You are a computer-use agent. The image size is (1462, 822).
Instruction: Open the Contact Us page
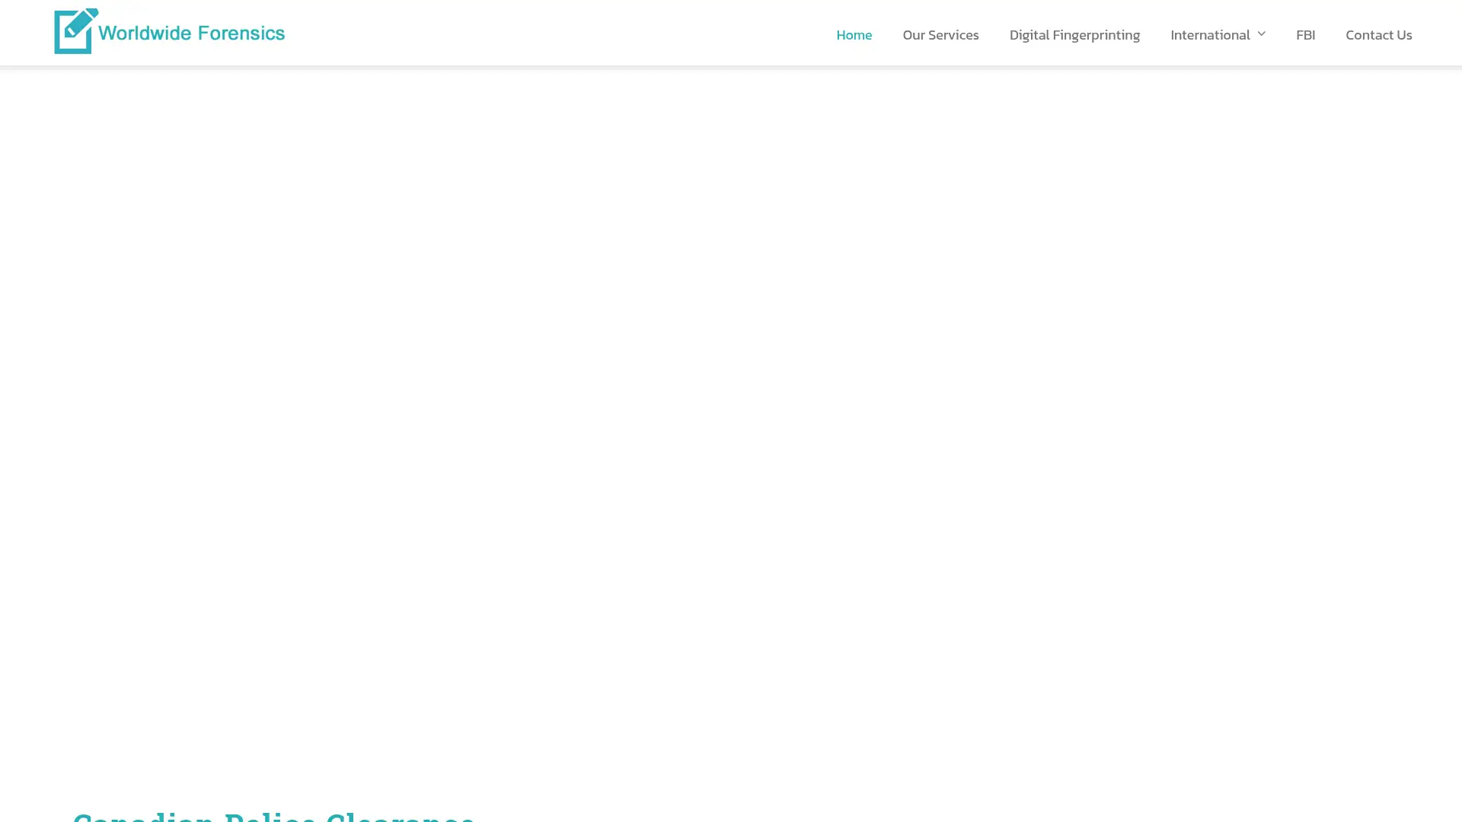[x=1378, y=34]
